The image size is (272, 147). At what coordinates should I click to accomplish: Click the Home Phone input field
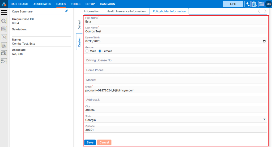175,70
